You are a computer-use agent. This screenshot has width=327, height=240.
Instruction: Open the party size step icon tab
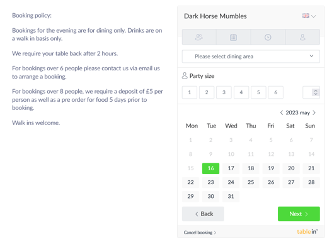point(199,37)
